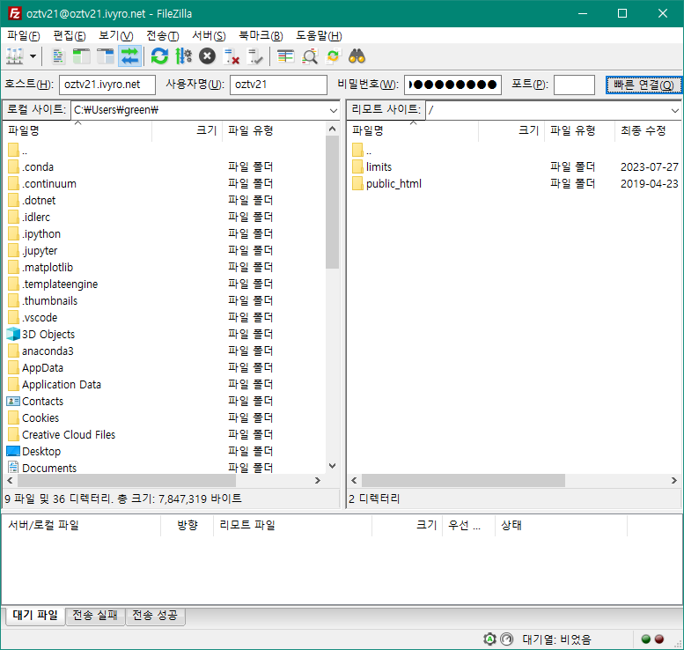684x650 pixels.
Task: Open the 서버(S) menu
Action: [x=209, y=36]
